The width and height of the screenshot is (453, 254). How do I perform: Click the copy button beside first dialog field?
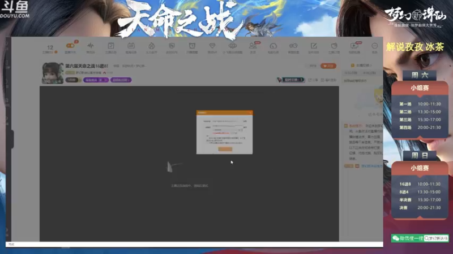[x=245, y=121]
